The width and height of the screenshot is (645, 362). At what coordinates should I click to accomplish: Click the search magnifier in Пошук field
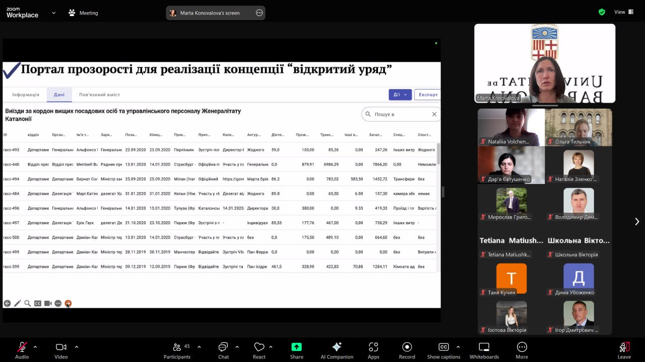click(368, 114)
